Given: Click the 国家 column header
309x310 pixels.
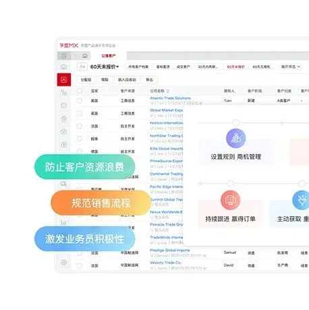Looking at the screenshot, I should click(x=94, y=91).
